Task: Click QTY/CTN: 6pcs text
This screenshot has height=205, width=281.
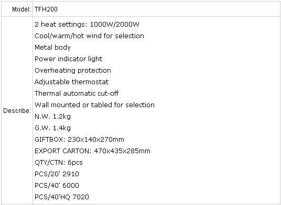Action: 59,163
